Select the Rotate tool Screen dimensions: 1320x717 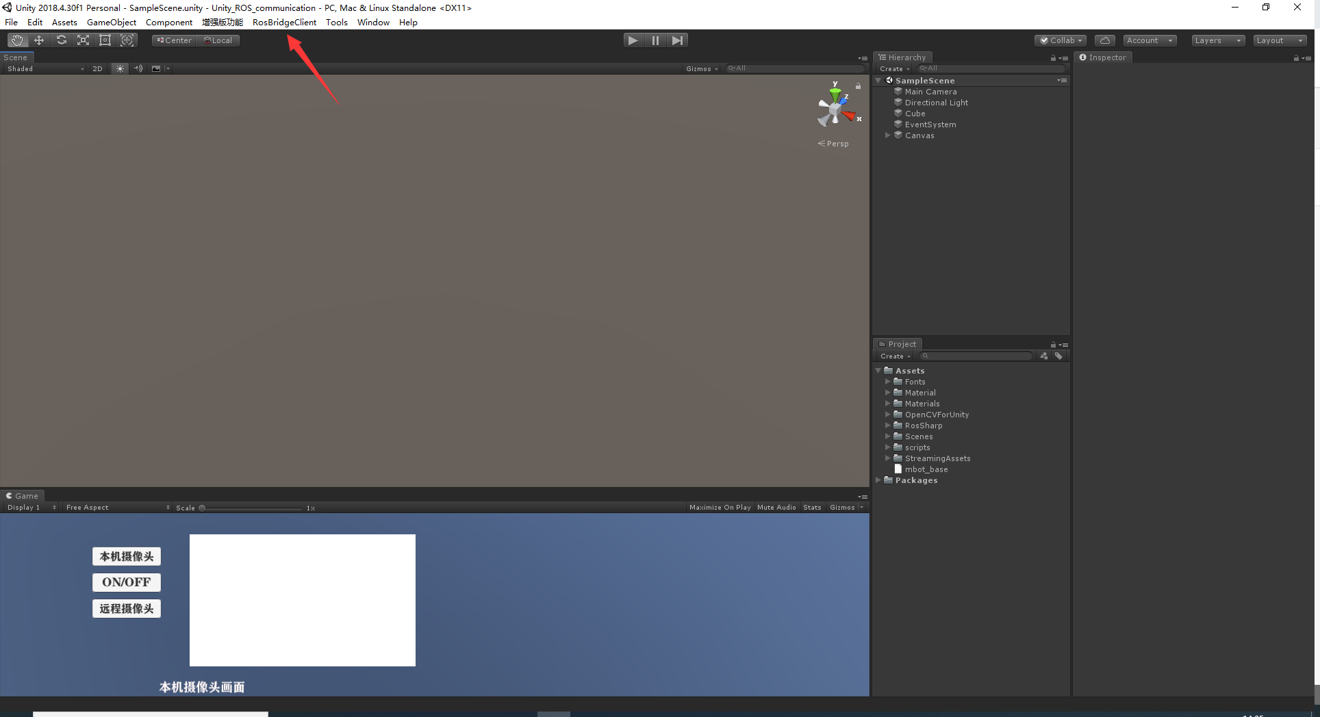(61, 40)
